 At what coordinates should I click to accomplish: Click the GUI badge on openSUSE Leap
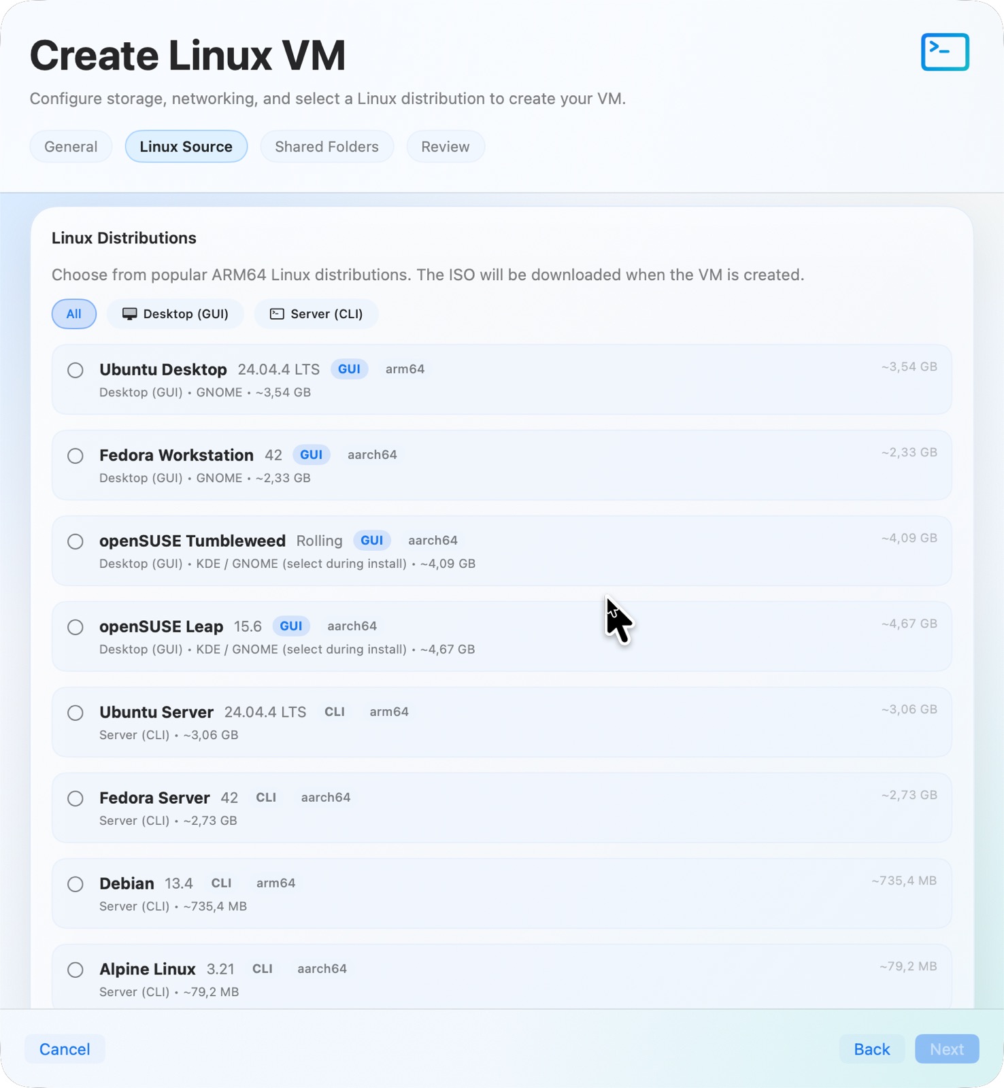290,626
